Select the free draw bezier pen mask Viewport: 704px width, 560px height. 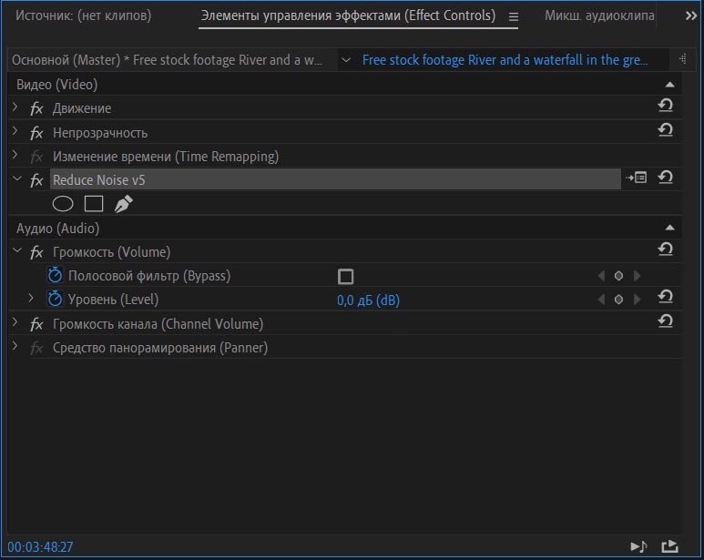point(123,204)
